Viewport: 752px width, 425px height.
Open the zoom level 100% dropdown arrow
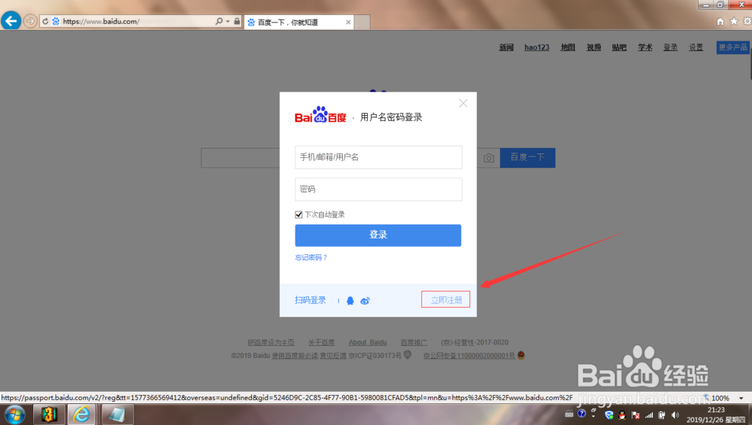741,398
